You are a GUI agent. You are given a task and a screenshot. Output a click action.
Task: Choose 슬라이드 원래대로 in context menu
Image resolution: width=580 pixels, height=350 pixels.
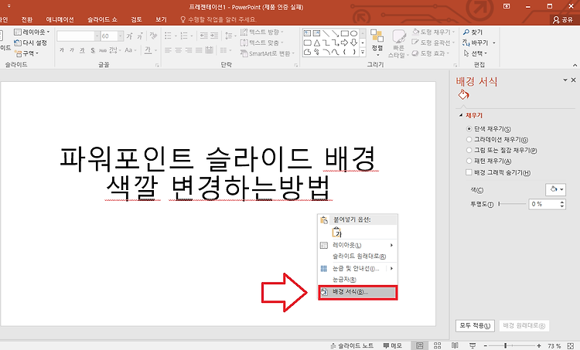(358, 256)
